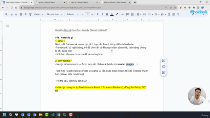Switch to next.js Google Search tab
Screen dimensions: 210x118
pos(83,2)
